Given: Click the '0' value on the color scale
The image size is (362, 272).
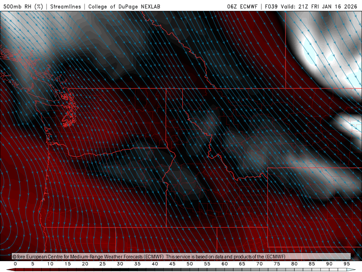Looking at the screenshot, I should [x=15, y=264].
